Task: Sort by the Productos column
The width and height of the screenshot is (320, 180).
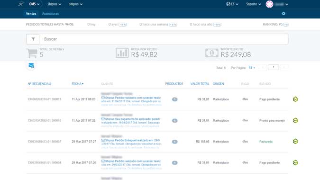Action: point(174,84)
